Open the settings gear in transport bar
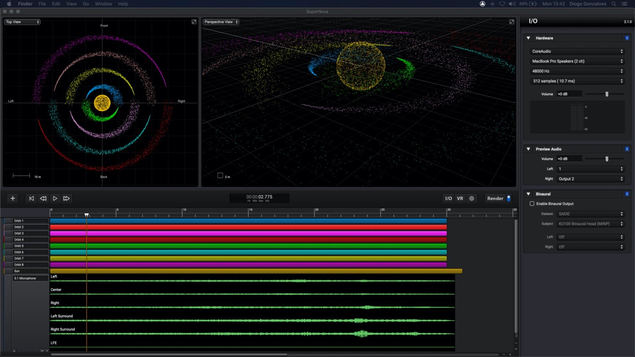This screenshot has width=635, height=357. (x=472, y=198)
